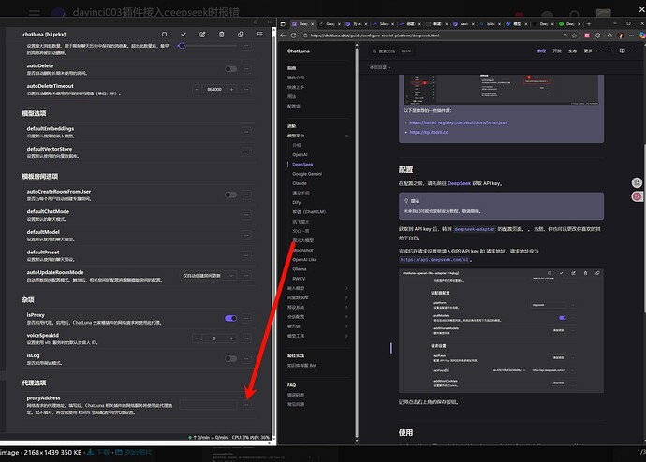Click the proxyAddress input field
The image size is (646, 462).
pyautogui.click(x=208, y=405)
